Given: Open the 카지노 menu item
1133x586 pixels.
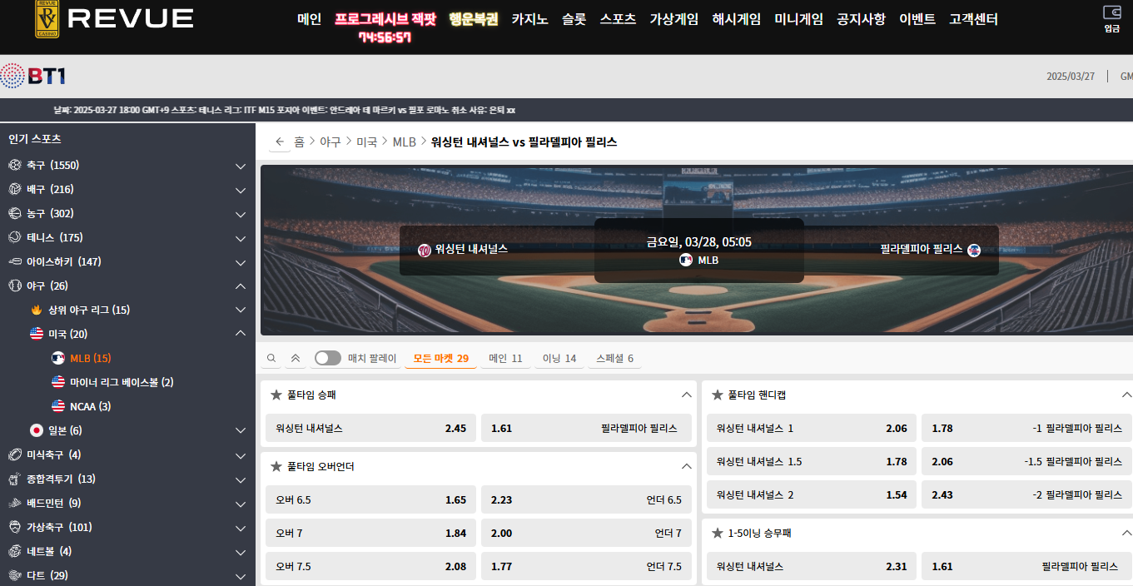Looking at the screenshot, I should pyautogui.click(x=529, y=19).
